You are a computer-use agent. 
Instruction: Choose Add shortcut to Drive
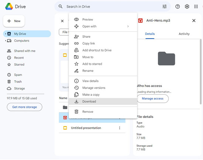click(x=103, y=50)
